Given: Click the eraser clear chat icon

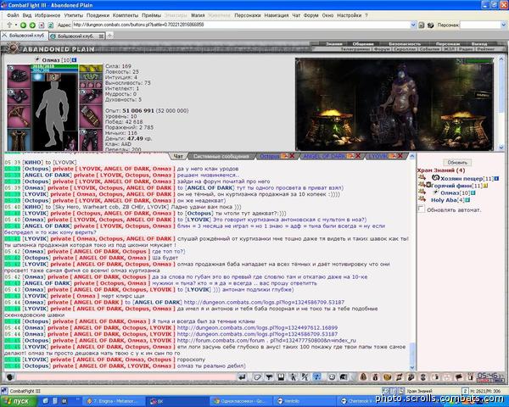Looking at the screenshot, I should (257, 376).
